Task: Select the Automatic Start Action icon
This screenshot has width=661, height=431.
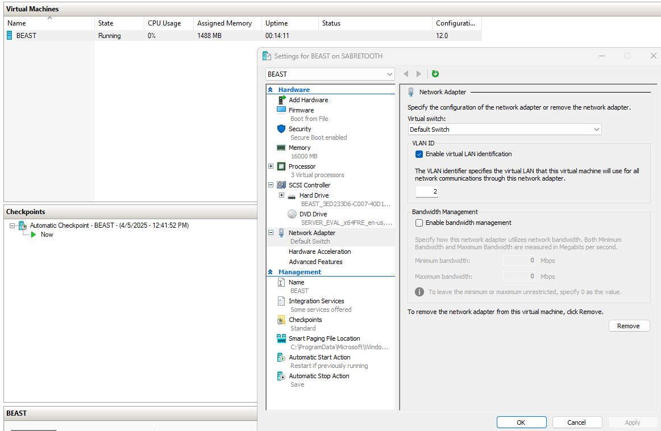Action: [281, 357]
